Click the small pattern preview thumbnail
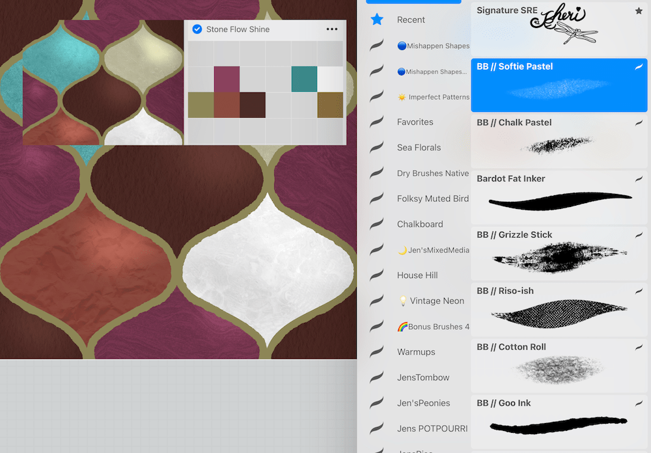This screenshot has width=651, height=453. tap(103, 82)
